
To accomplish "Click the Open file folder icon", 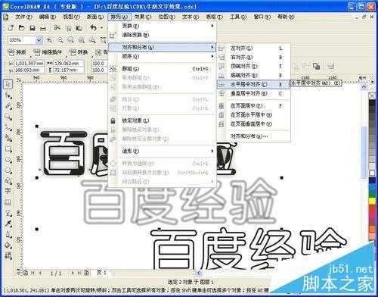I will 21,28.
